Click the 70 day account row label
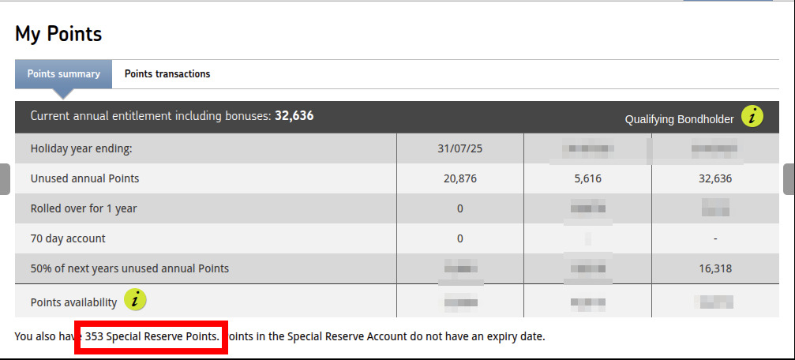This screenshot has height=360, width=795. 68,238
